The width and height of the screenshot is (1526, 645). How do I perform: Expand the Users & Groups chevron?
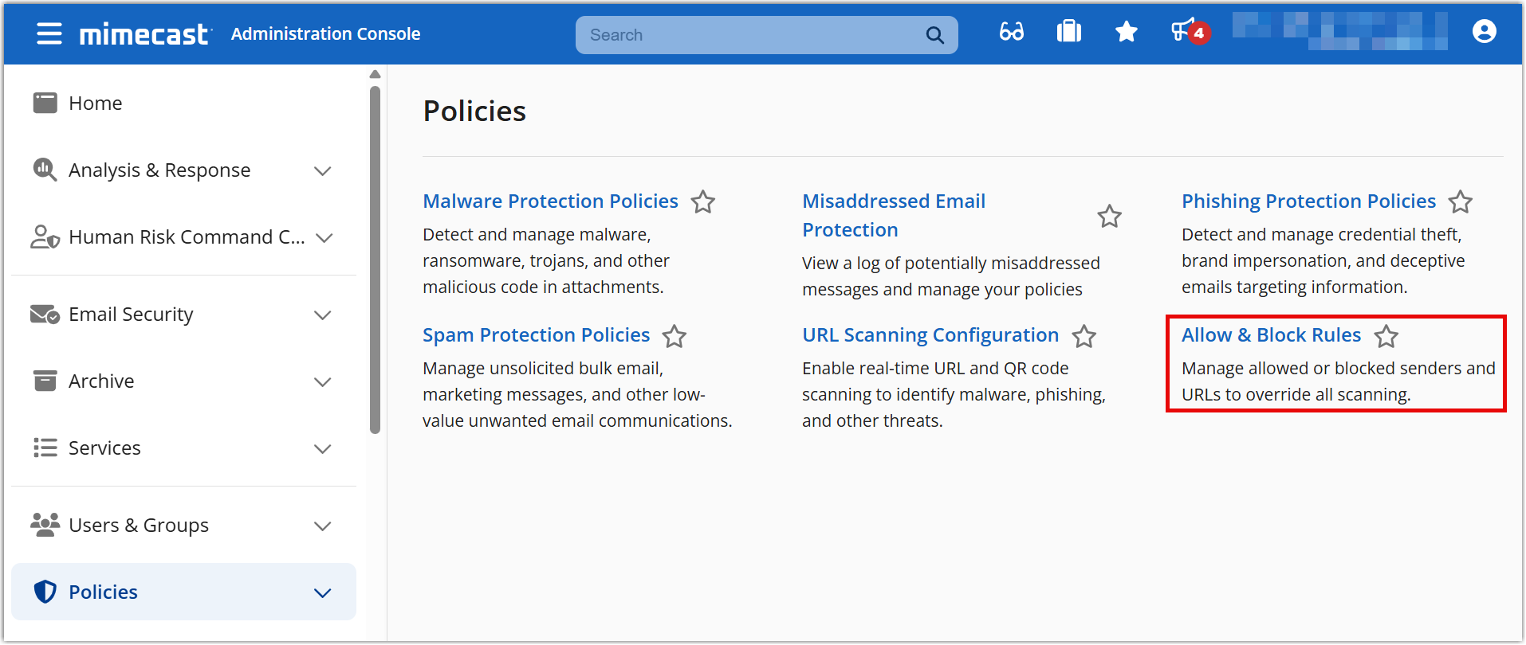pyautogui.click(x=322, y=526)
